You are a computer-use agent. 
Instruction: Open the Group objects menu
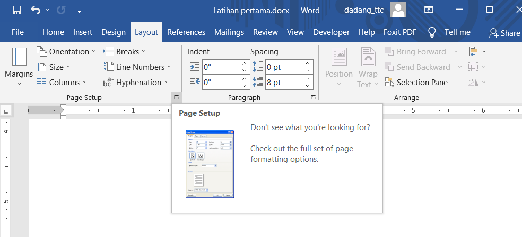point(477,67)
